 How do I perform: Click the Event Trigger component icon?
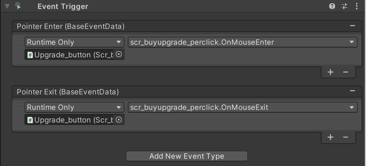pyautogui.click(x=18, y=6)
